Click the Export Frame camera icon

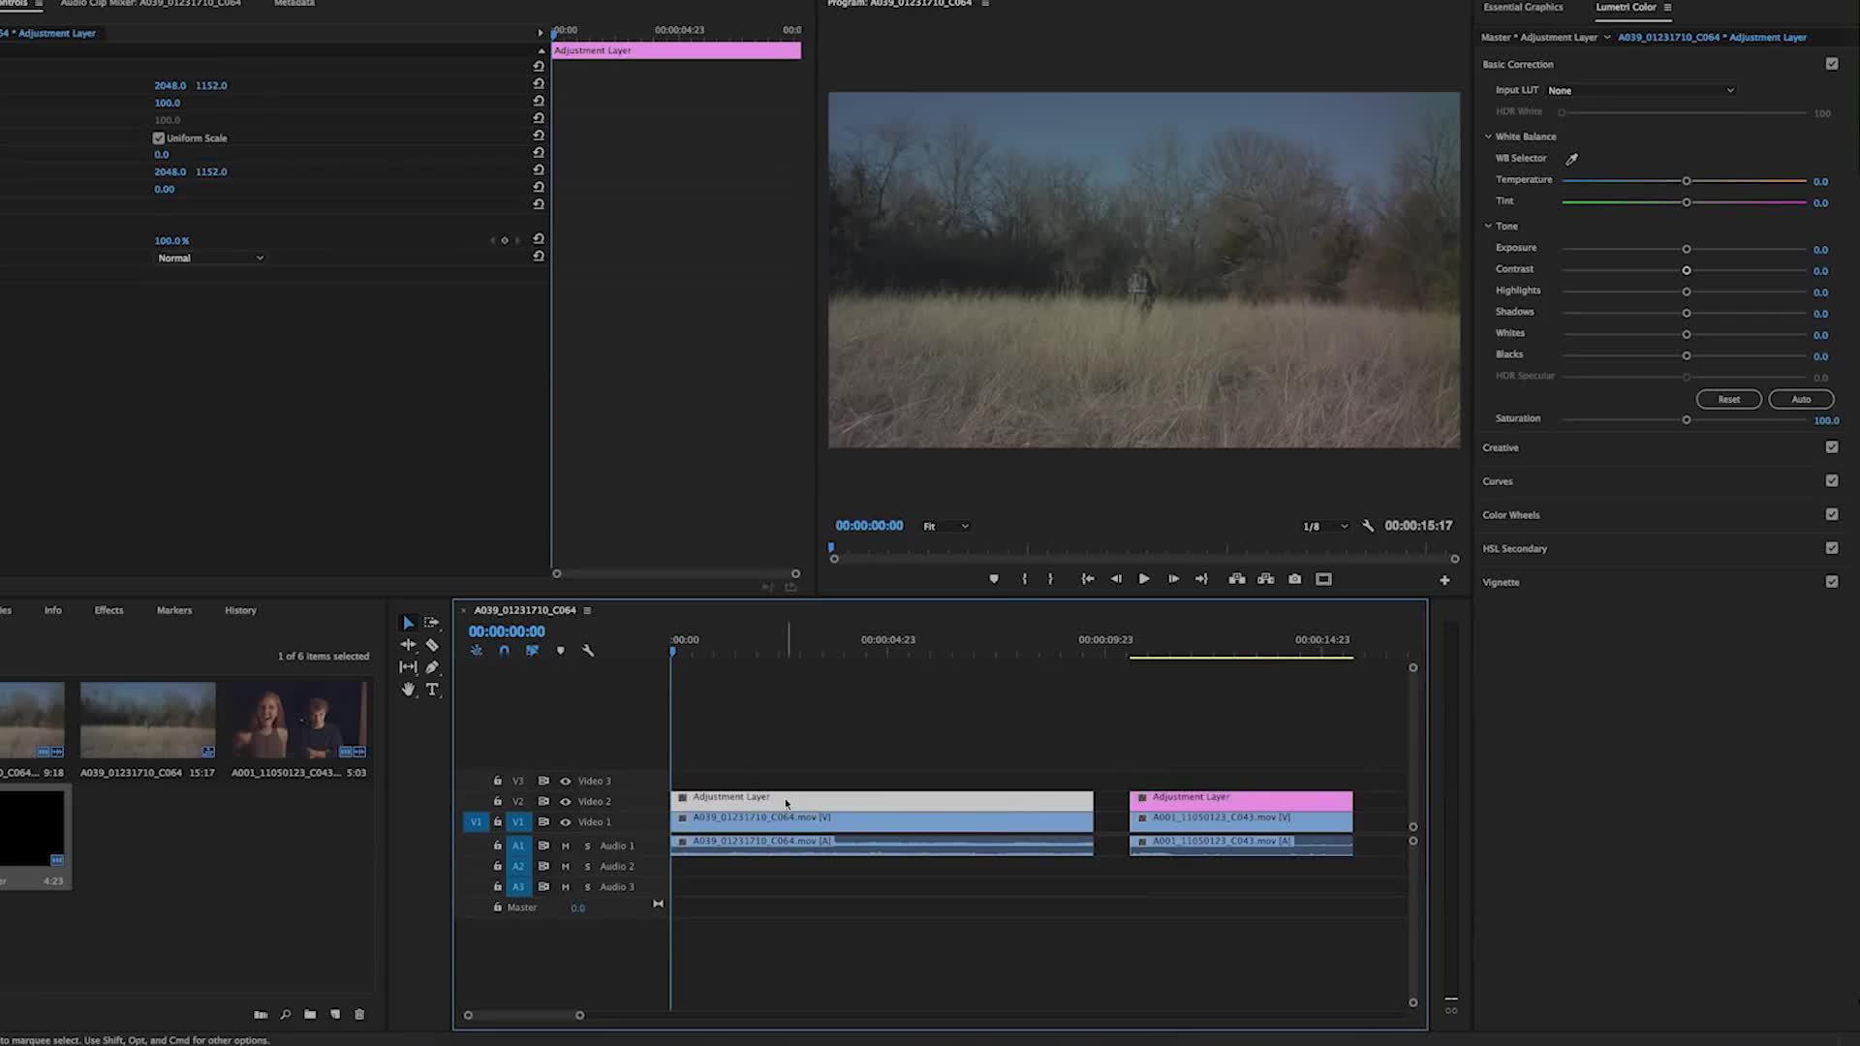click(x=1294, y=579)
